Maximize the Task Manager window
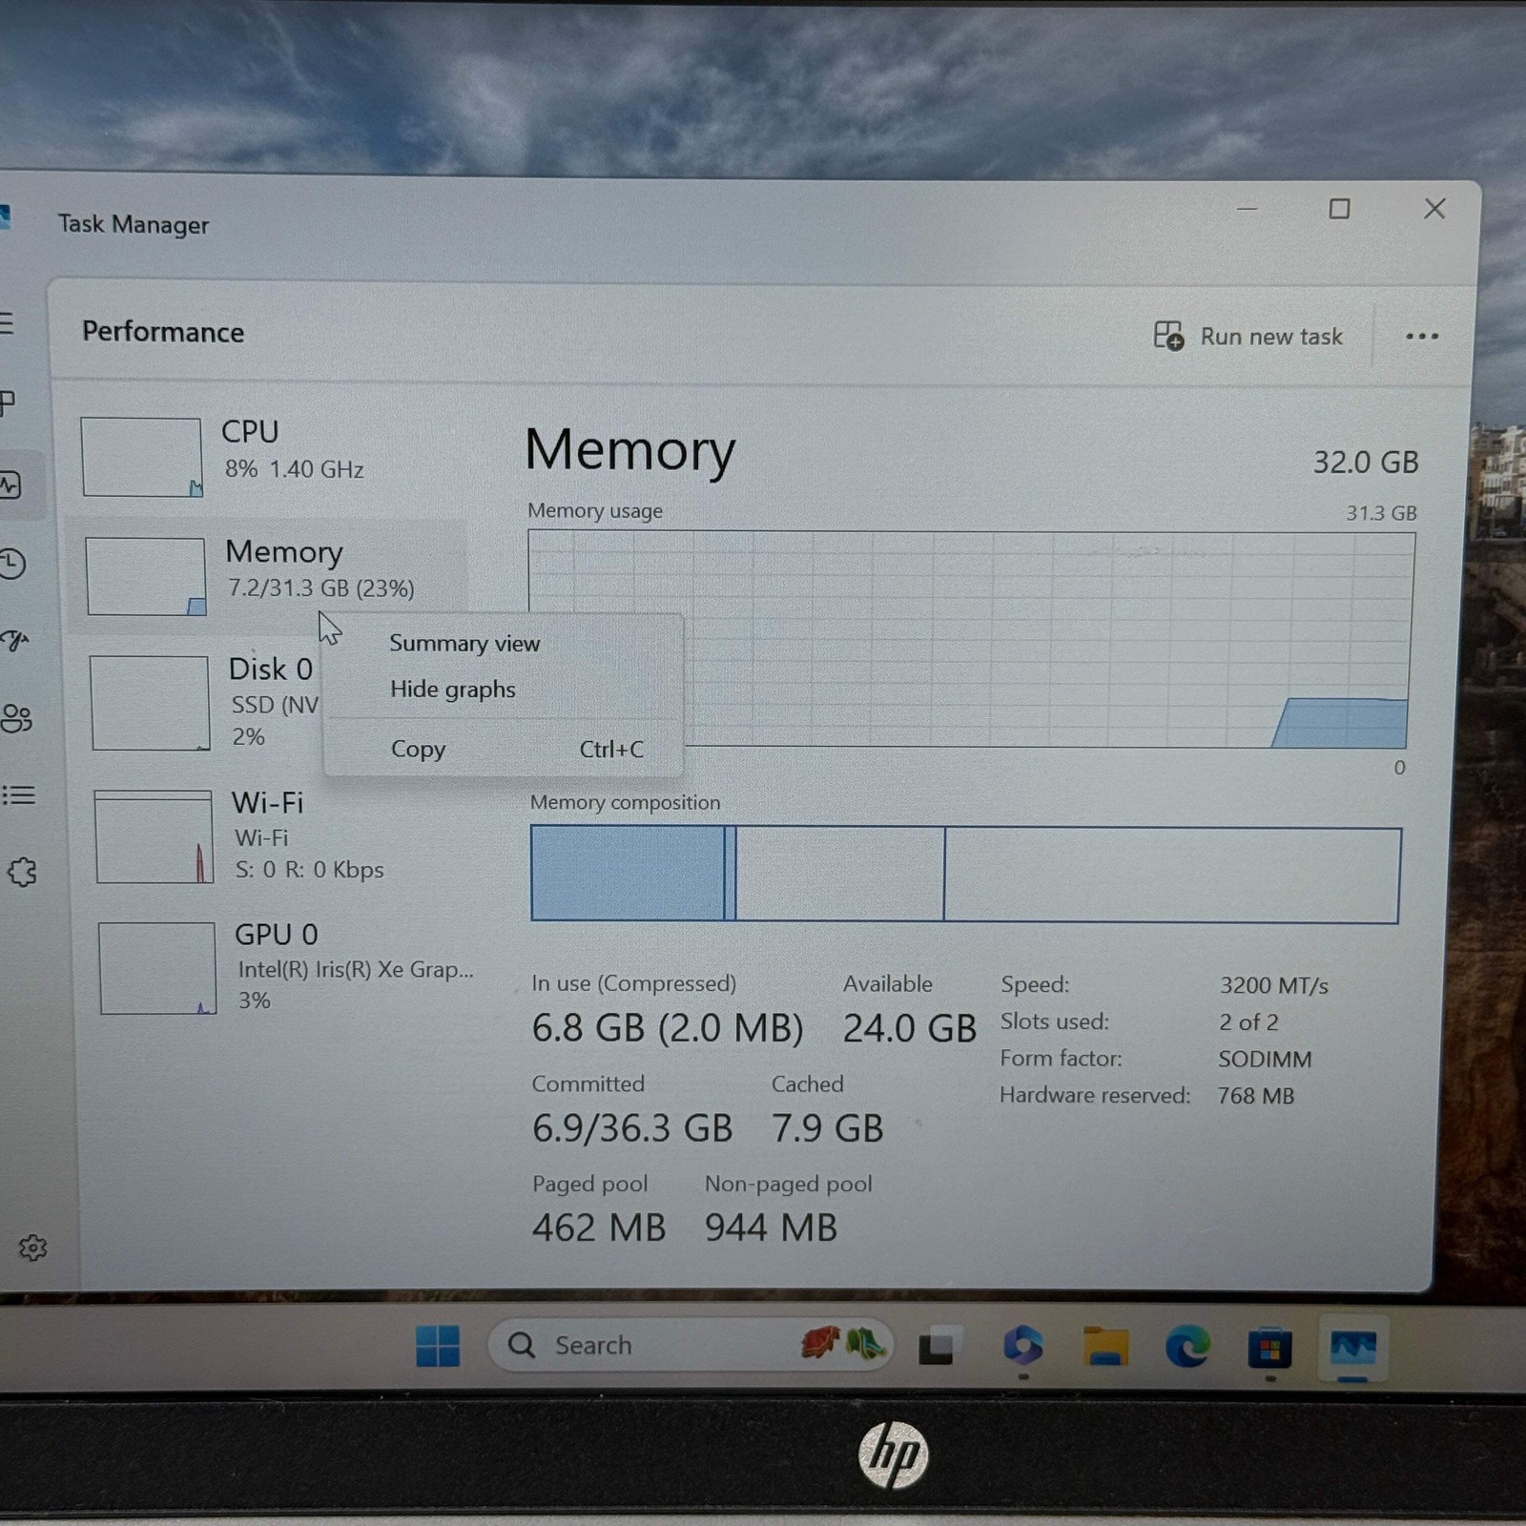This screenshot has height=1526, width=1526. coord(1339,209)
